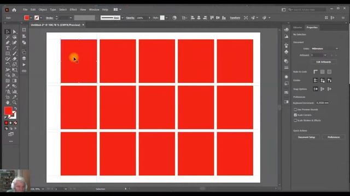Select the Magic Wand tool
Screen dimensions: 350x196
pos(8,37)
